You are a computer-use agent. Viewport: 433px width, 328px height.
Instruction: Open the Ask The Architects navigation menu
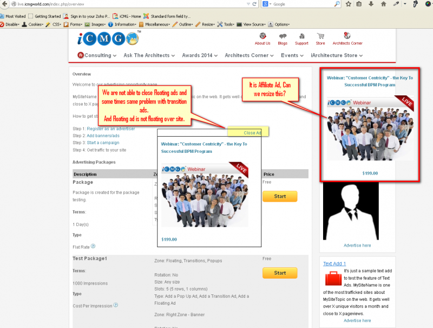149,55
